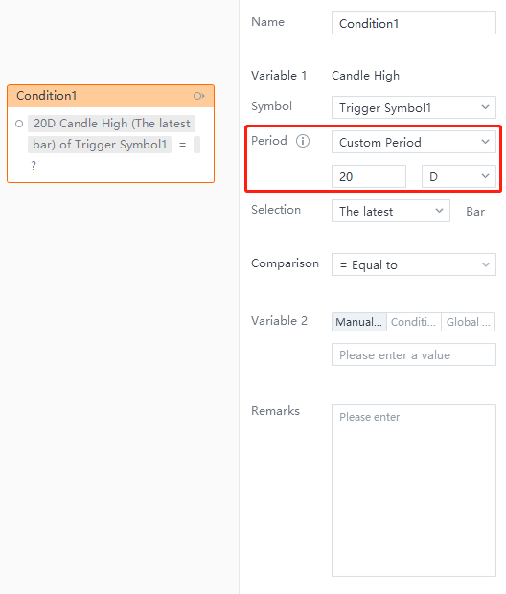This screenshot has width=506, height=594.
Task: Open the Symbol dropdown showing Trigger Symbol1
Action: point(413,107)
